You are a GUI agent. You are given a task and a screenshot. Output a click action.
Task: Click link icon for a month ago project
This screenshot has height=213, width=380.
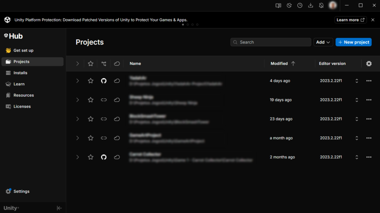tap(104, 138)
